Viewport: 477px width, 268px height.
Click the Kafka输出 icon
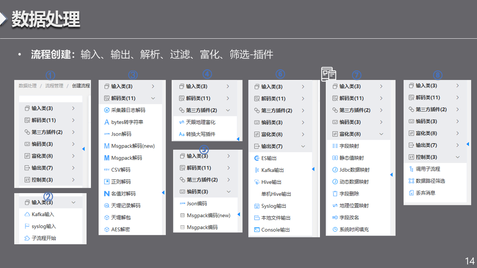256,170
